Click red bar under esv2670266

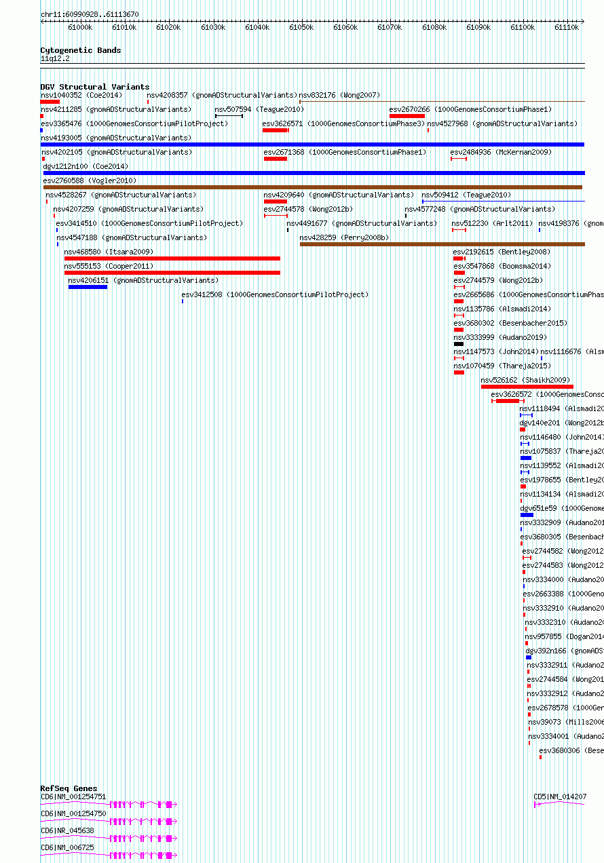click(407, 116)
